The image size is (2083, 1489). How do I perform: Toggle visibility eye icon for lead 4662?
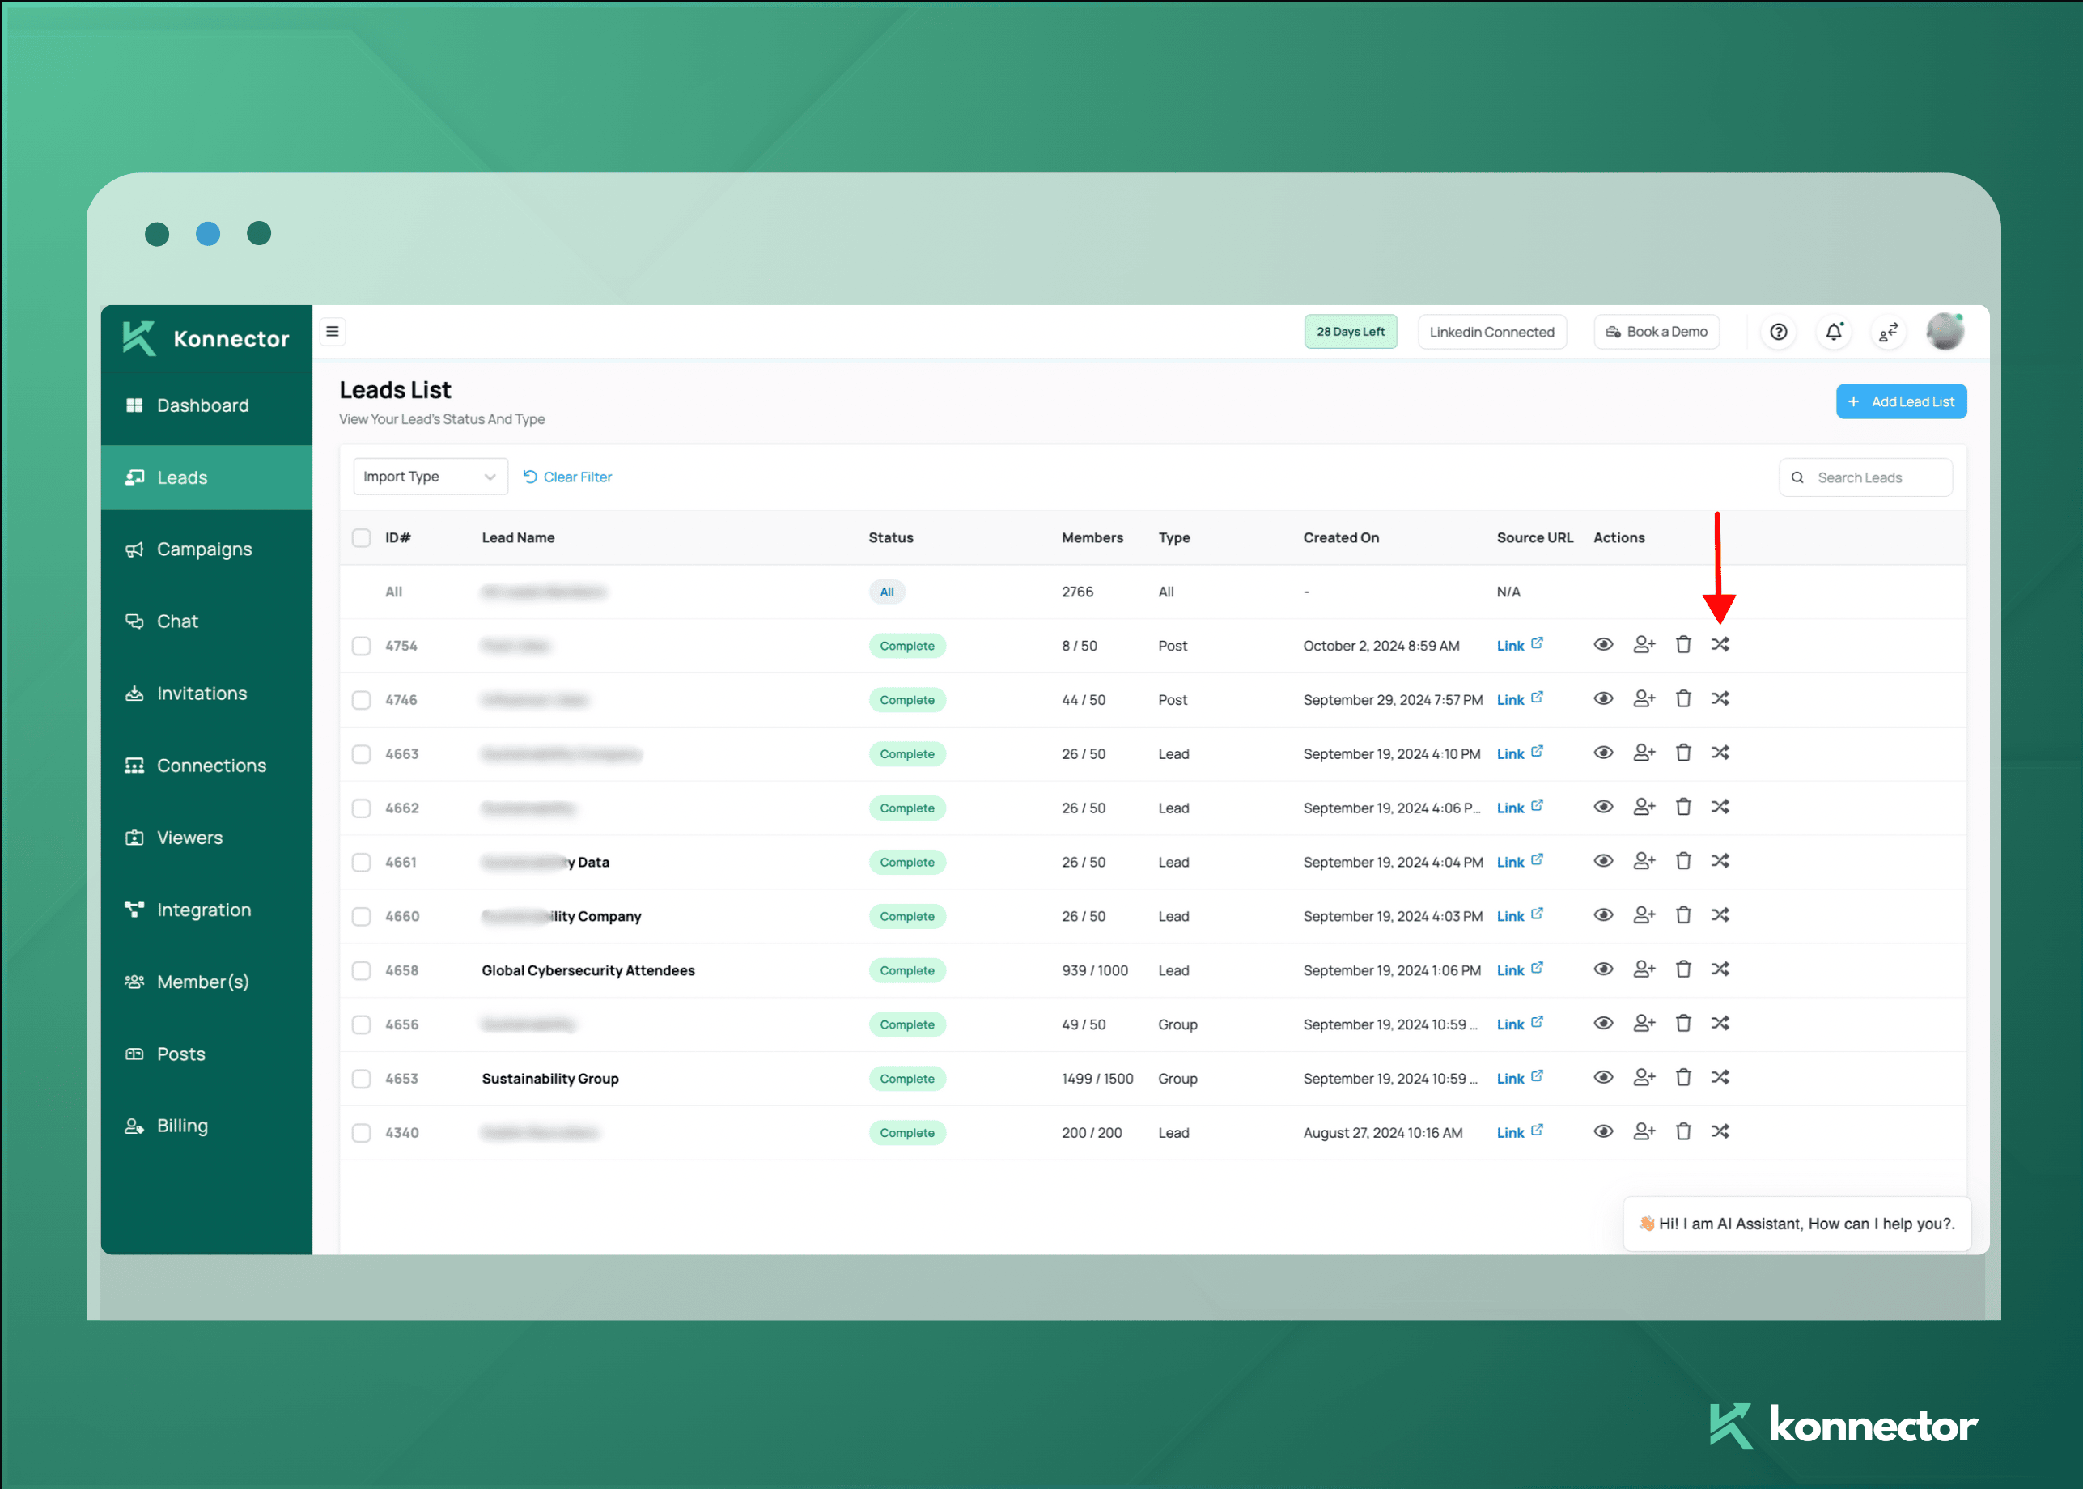pyautogui.click(x=1605, y=806)
